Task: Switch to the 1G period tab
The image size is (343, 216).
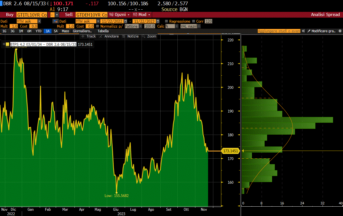Action: tap(4, 31)
